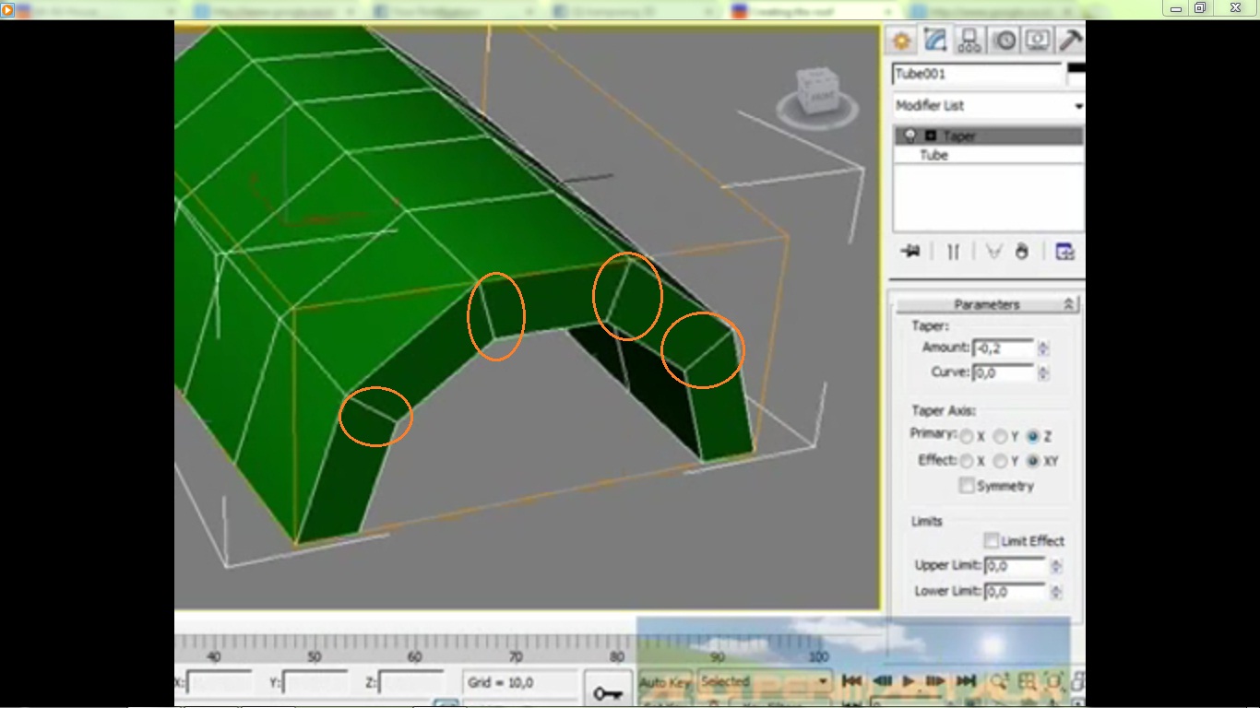Click the Tube001 object name field
The width and height of the screenshot is (1260, 708).
click(977, 74)
